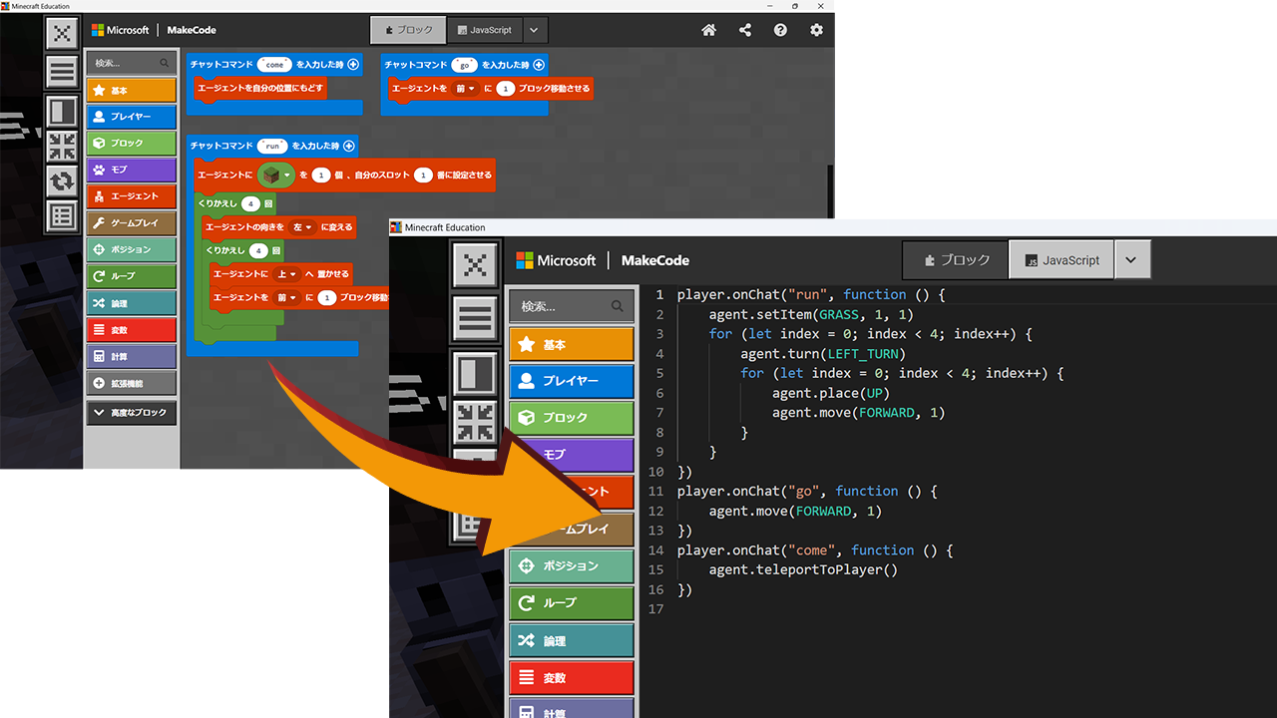Image resolution: width=1277 pixels, height=718 pixels.
Task: Open ブロック category in JavaScript window toolbox
Action: (x=571, y=417)
